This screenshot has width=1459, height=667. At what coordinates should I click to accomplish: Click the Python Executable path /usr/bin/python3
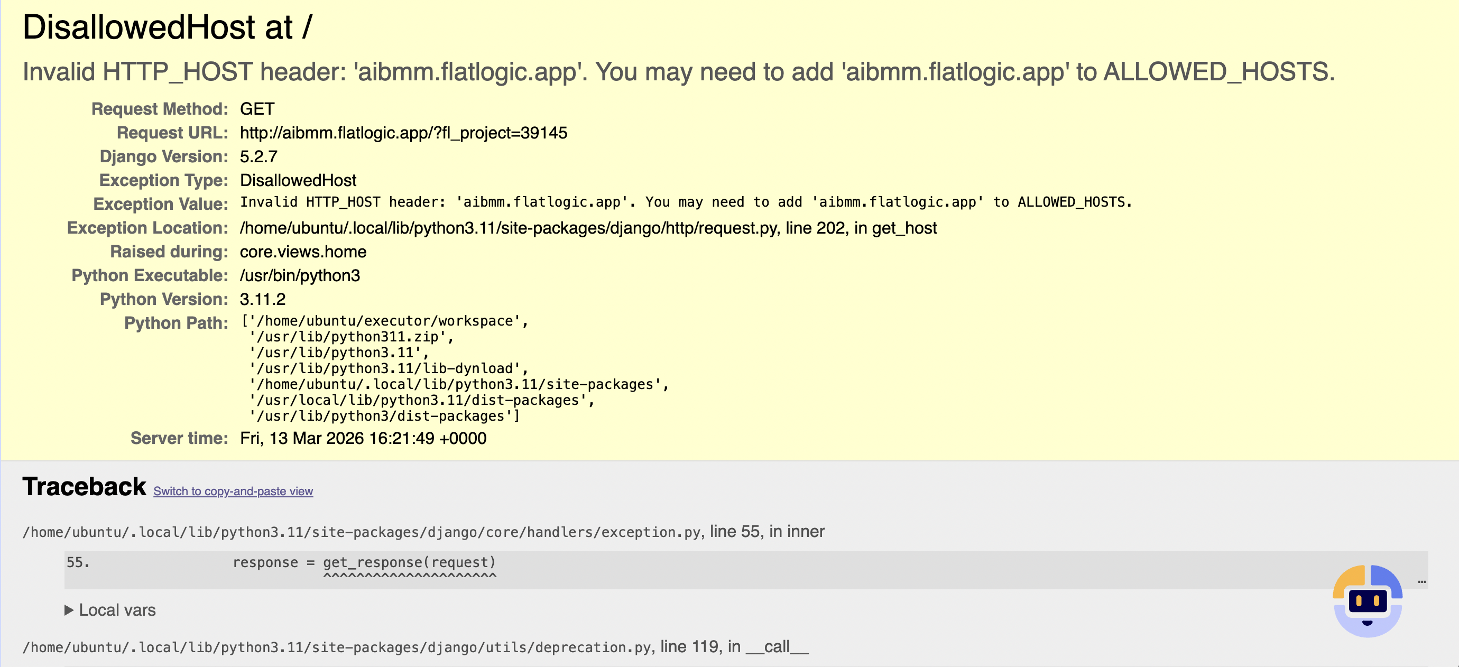tap(300, 276)
